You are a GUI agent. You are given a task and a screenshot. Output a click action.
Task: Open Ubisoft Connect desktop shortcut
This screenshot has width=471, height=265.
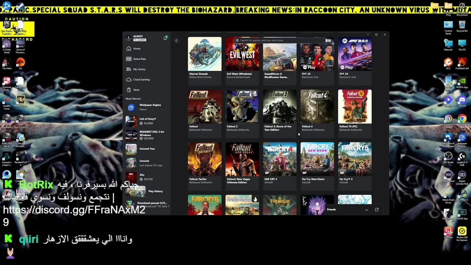(448, 120)
